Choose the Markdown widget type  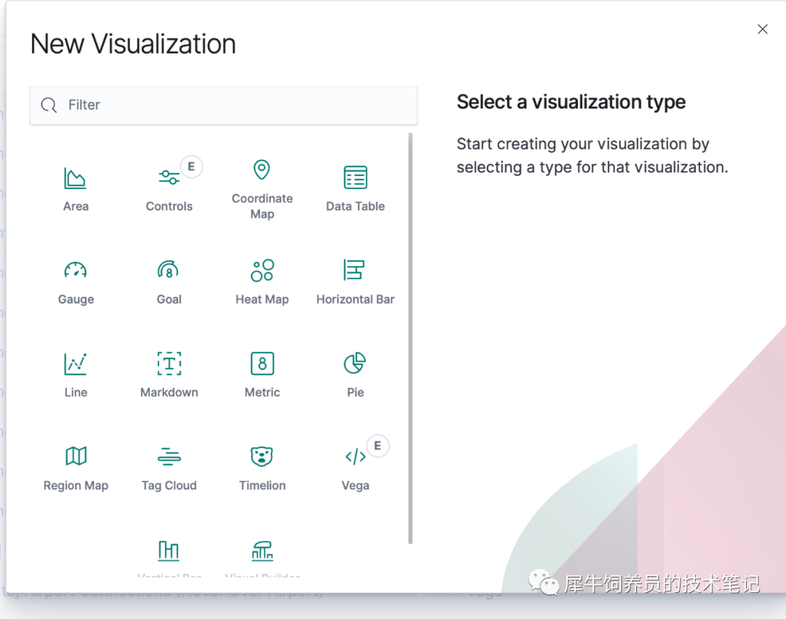pyautogui.click(x=169, y=375)
